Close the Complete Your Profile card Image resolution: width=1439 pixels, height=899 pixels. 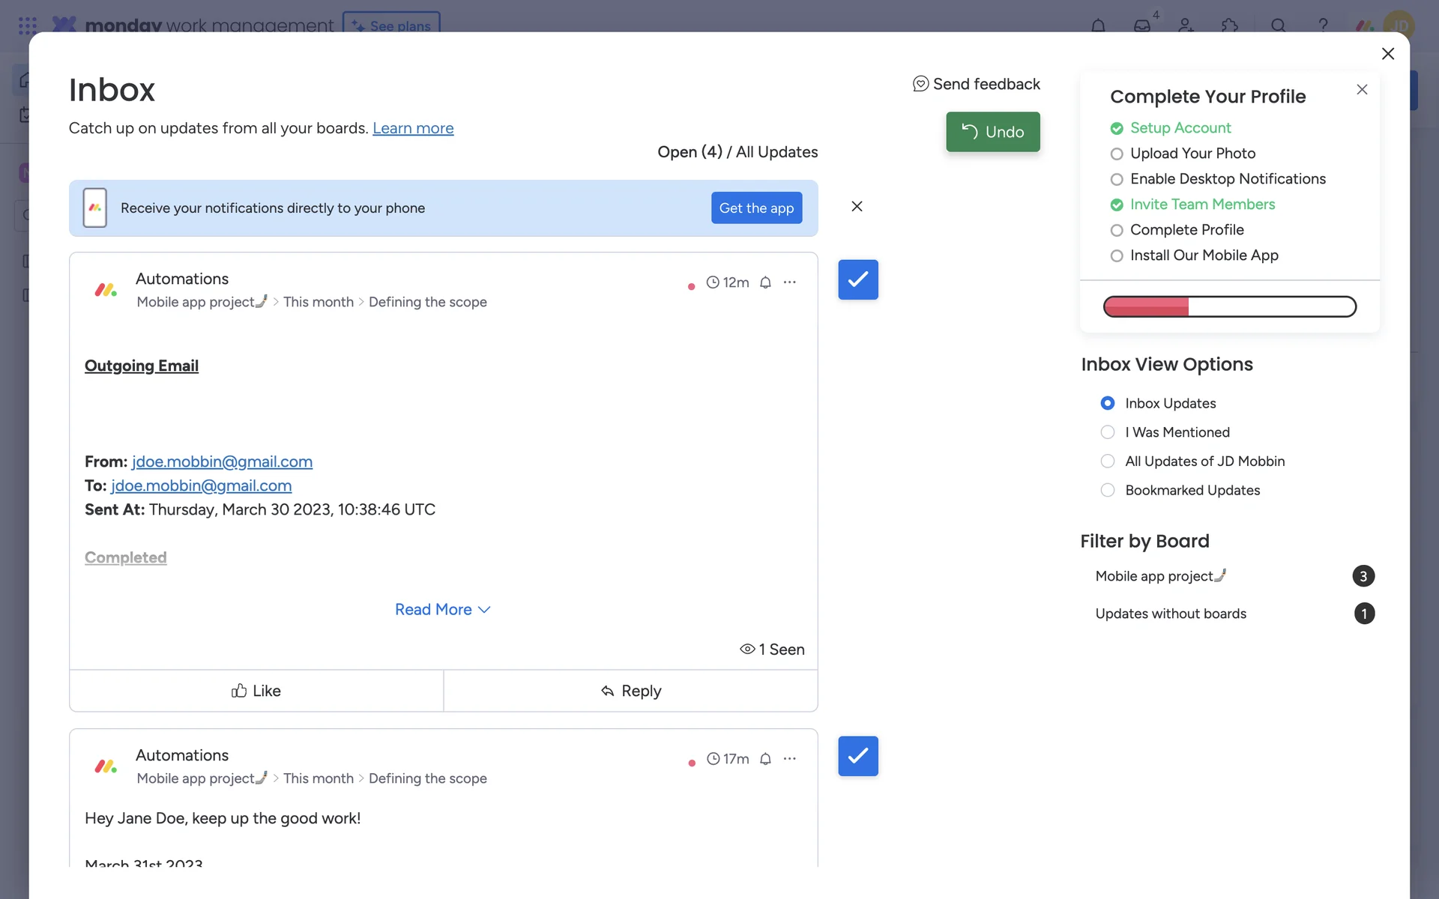pyautogui.click(x=1362, y=89)
